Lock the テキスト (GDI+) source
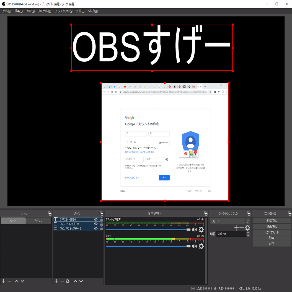292x292 pixels. tap(101, 219)
